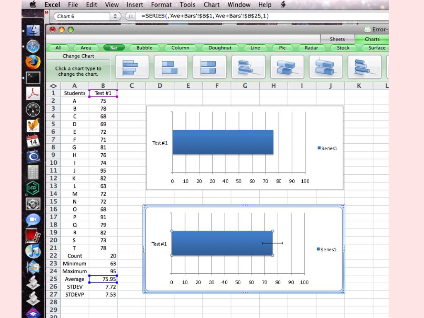Open Adobe Acrobat from the dock
The image size is (424, 318).
click(x=33, y=94)
